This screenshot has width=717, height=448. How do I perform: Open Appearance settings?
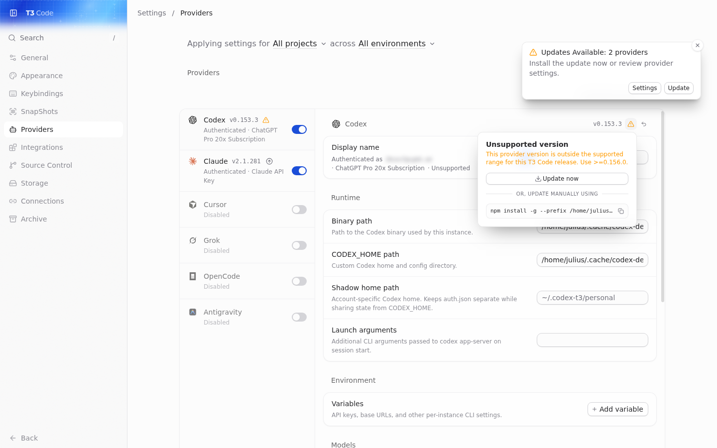(x=63, y=76)
